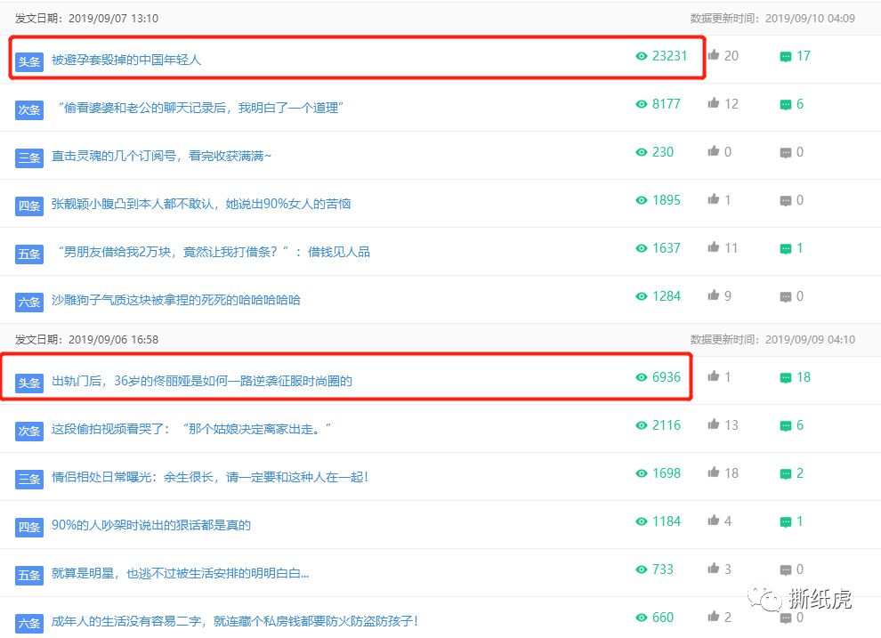Open the comment icon showing 17 comments
The image size is (881, 638).
click(x=785, y=55)
